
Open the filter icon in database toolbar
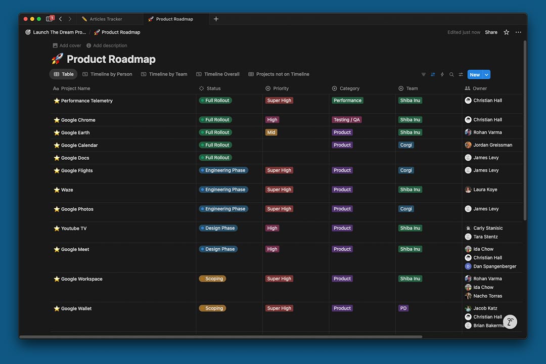(x=424, y=74)
